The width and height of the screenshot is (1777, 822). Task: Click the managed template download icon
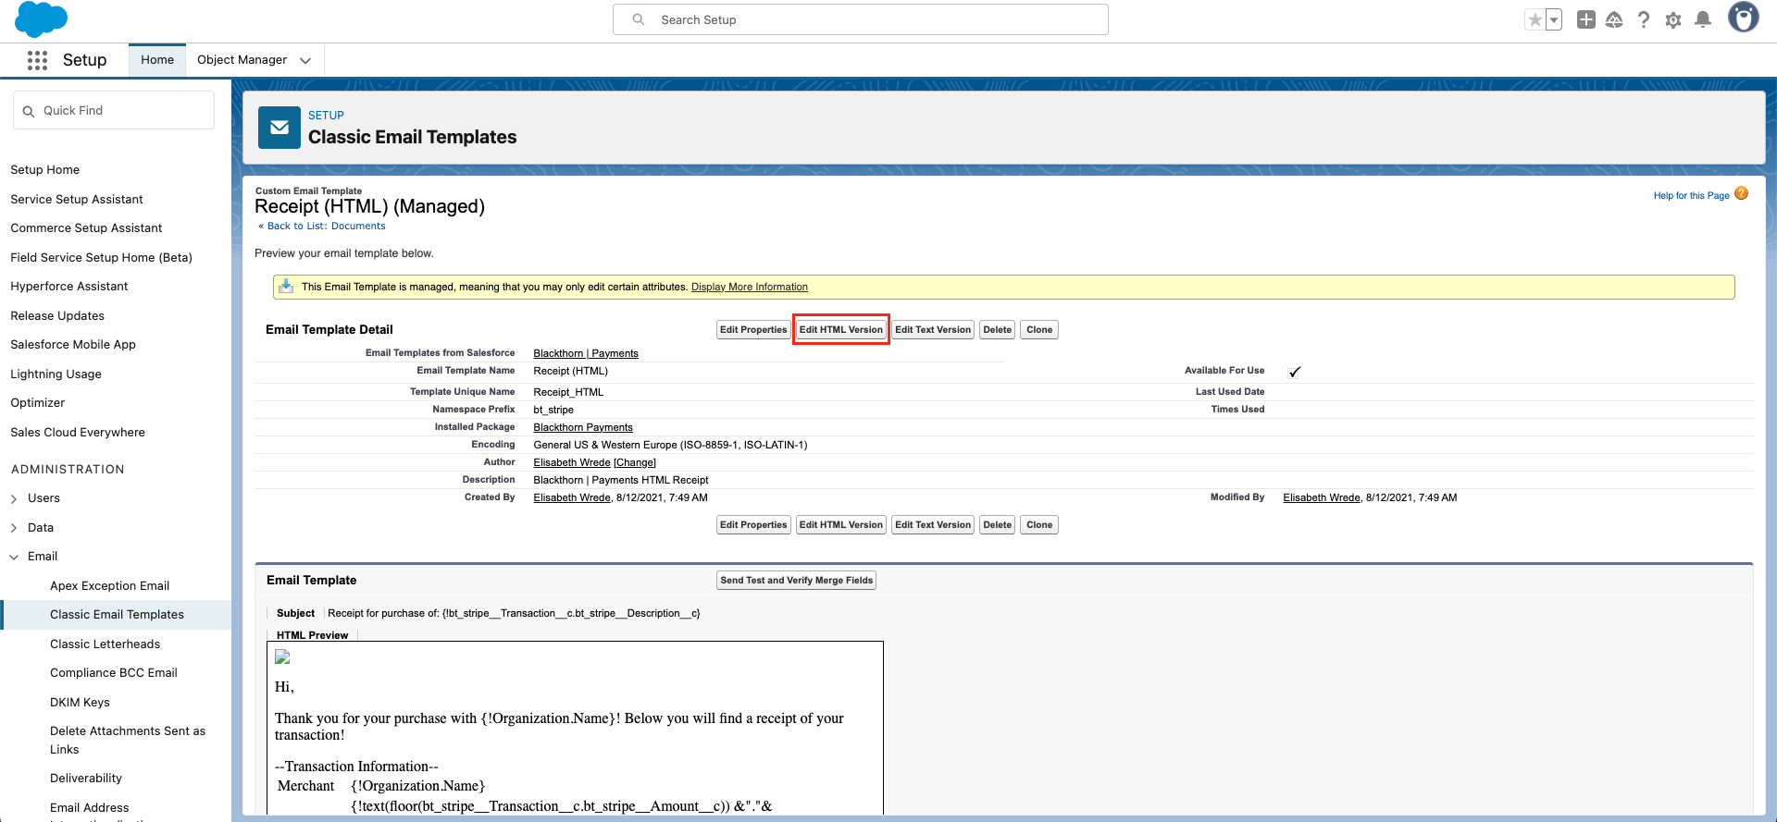point(286,286)
